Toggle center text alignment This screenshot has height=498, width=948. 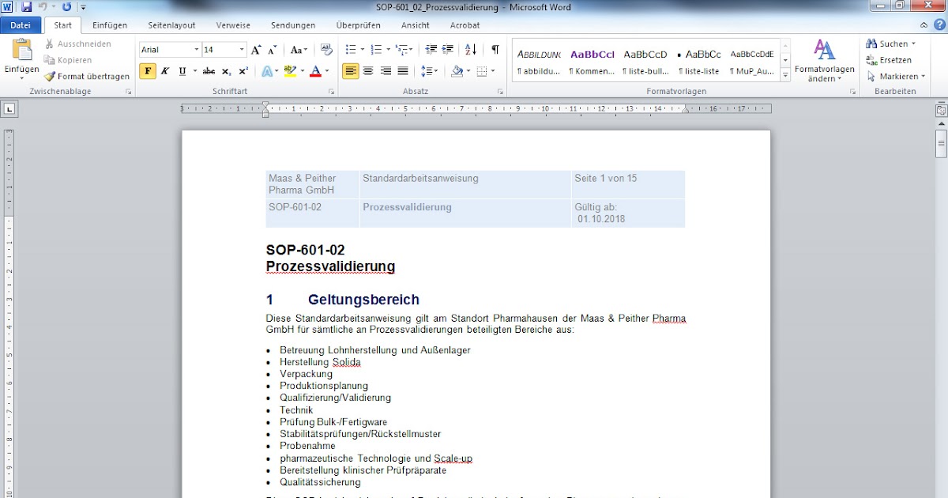tap(368, 71)
